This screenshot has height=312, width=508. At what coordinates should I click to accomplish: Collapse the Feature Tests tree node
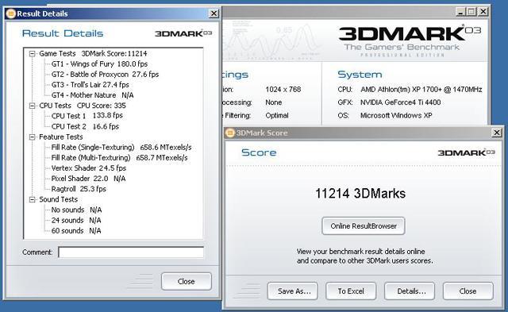(x=32, y=137)
